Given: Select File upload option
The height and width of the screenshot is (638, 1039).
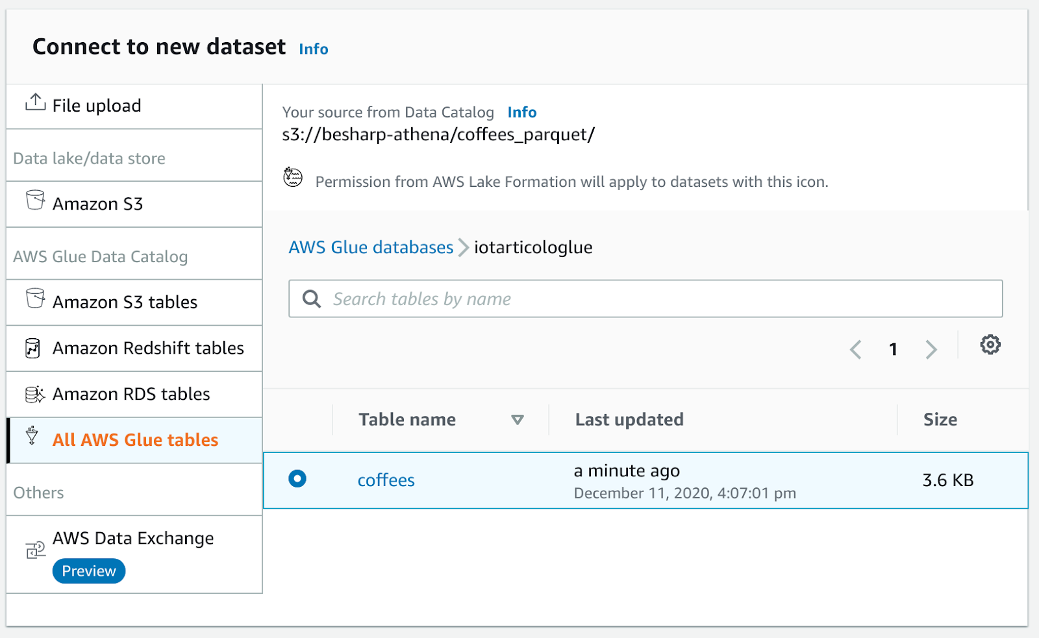Looking at the screenshot, I should tap(134, 106).
